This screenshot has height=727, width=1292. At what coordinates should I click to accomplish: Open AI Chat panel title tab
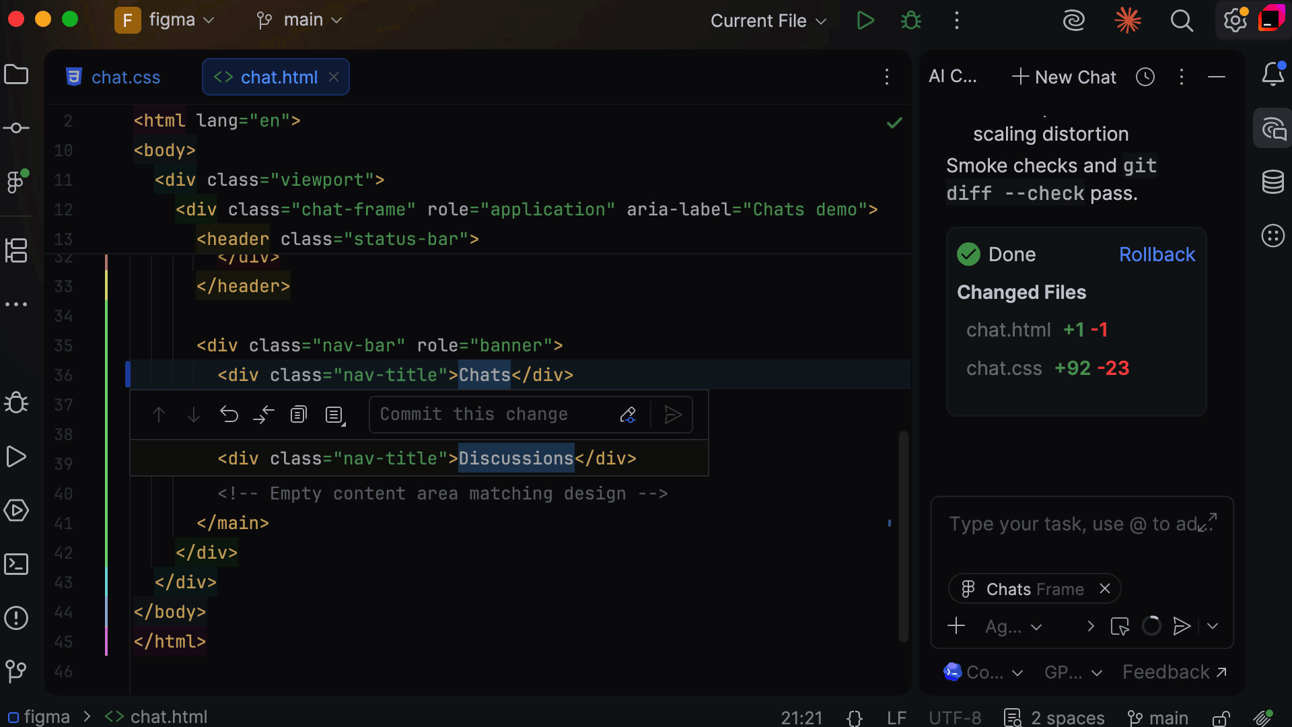953,77
